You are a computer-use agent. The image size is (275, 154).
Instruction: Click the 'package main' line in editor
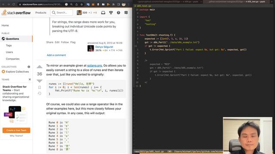tap(147, 9)
